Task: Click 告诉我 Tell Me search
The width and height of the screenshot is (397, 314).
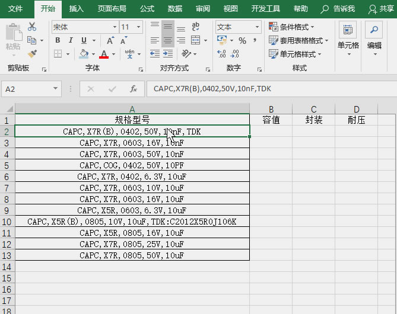Action: click(x=338, y=9)
